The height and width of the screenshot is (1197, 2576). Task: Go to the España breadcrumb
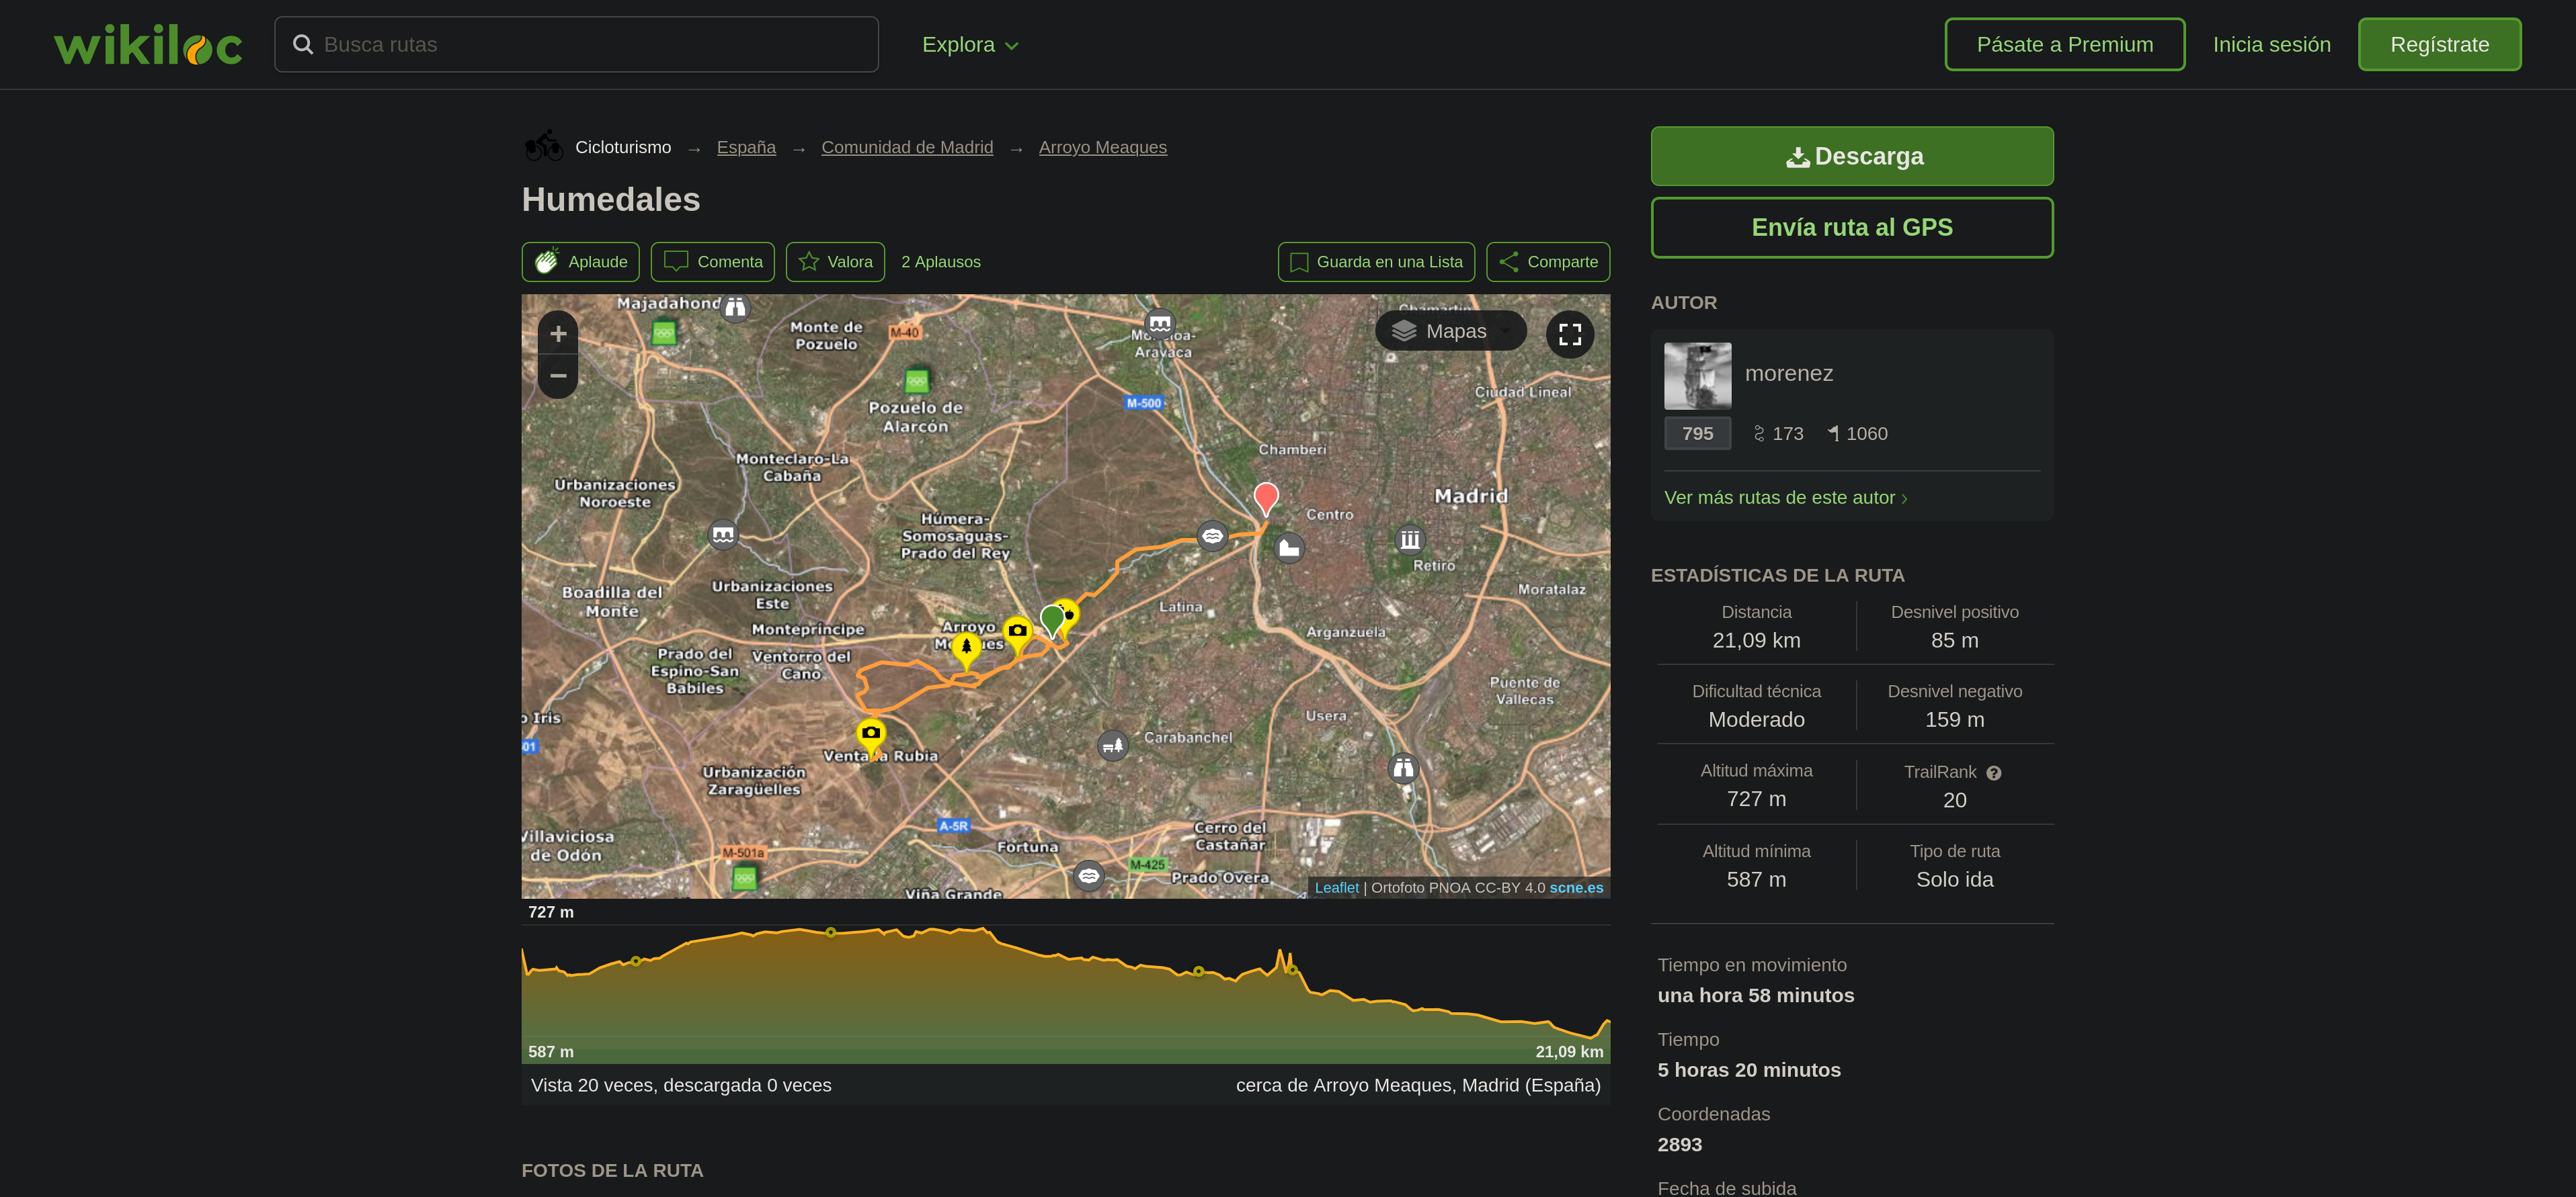point(746,148)
